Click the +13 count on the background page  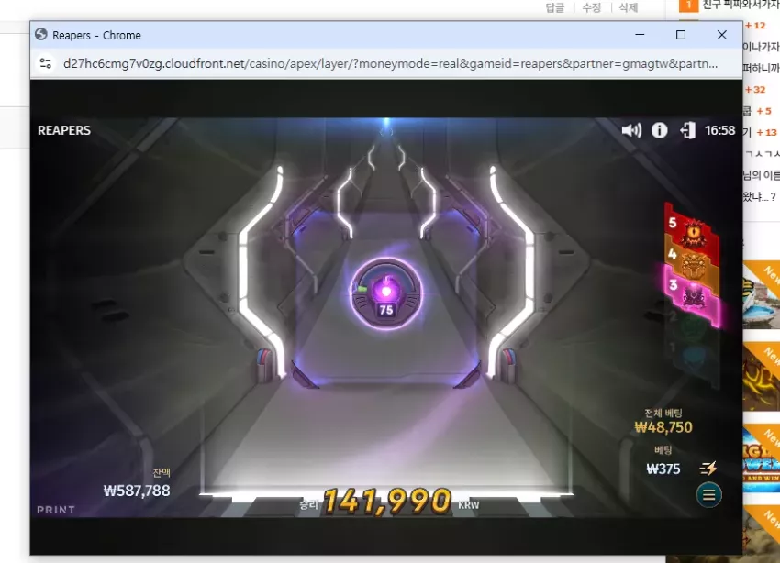point(766,132)
